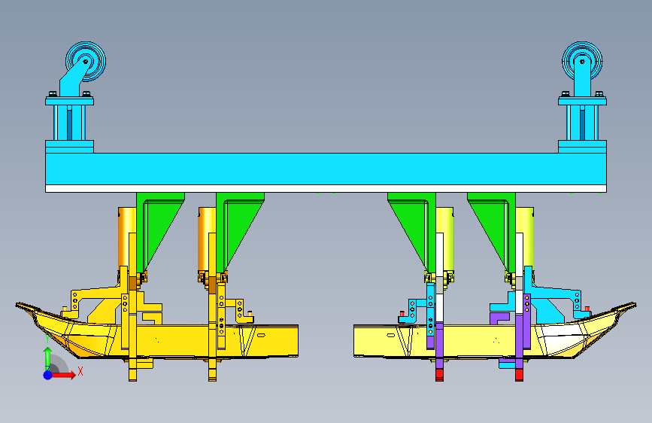Select the leftmost green triangular bracket
Image resolution: width=652 pixels, height=423 pixels.
pos(160,231)
